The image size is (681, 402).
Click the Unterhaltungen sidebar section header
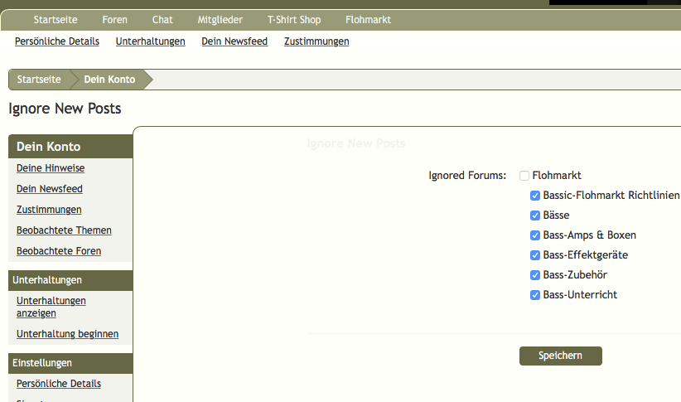pyautogui.click(x=70, y=280)
